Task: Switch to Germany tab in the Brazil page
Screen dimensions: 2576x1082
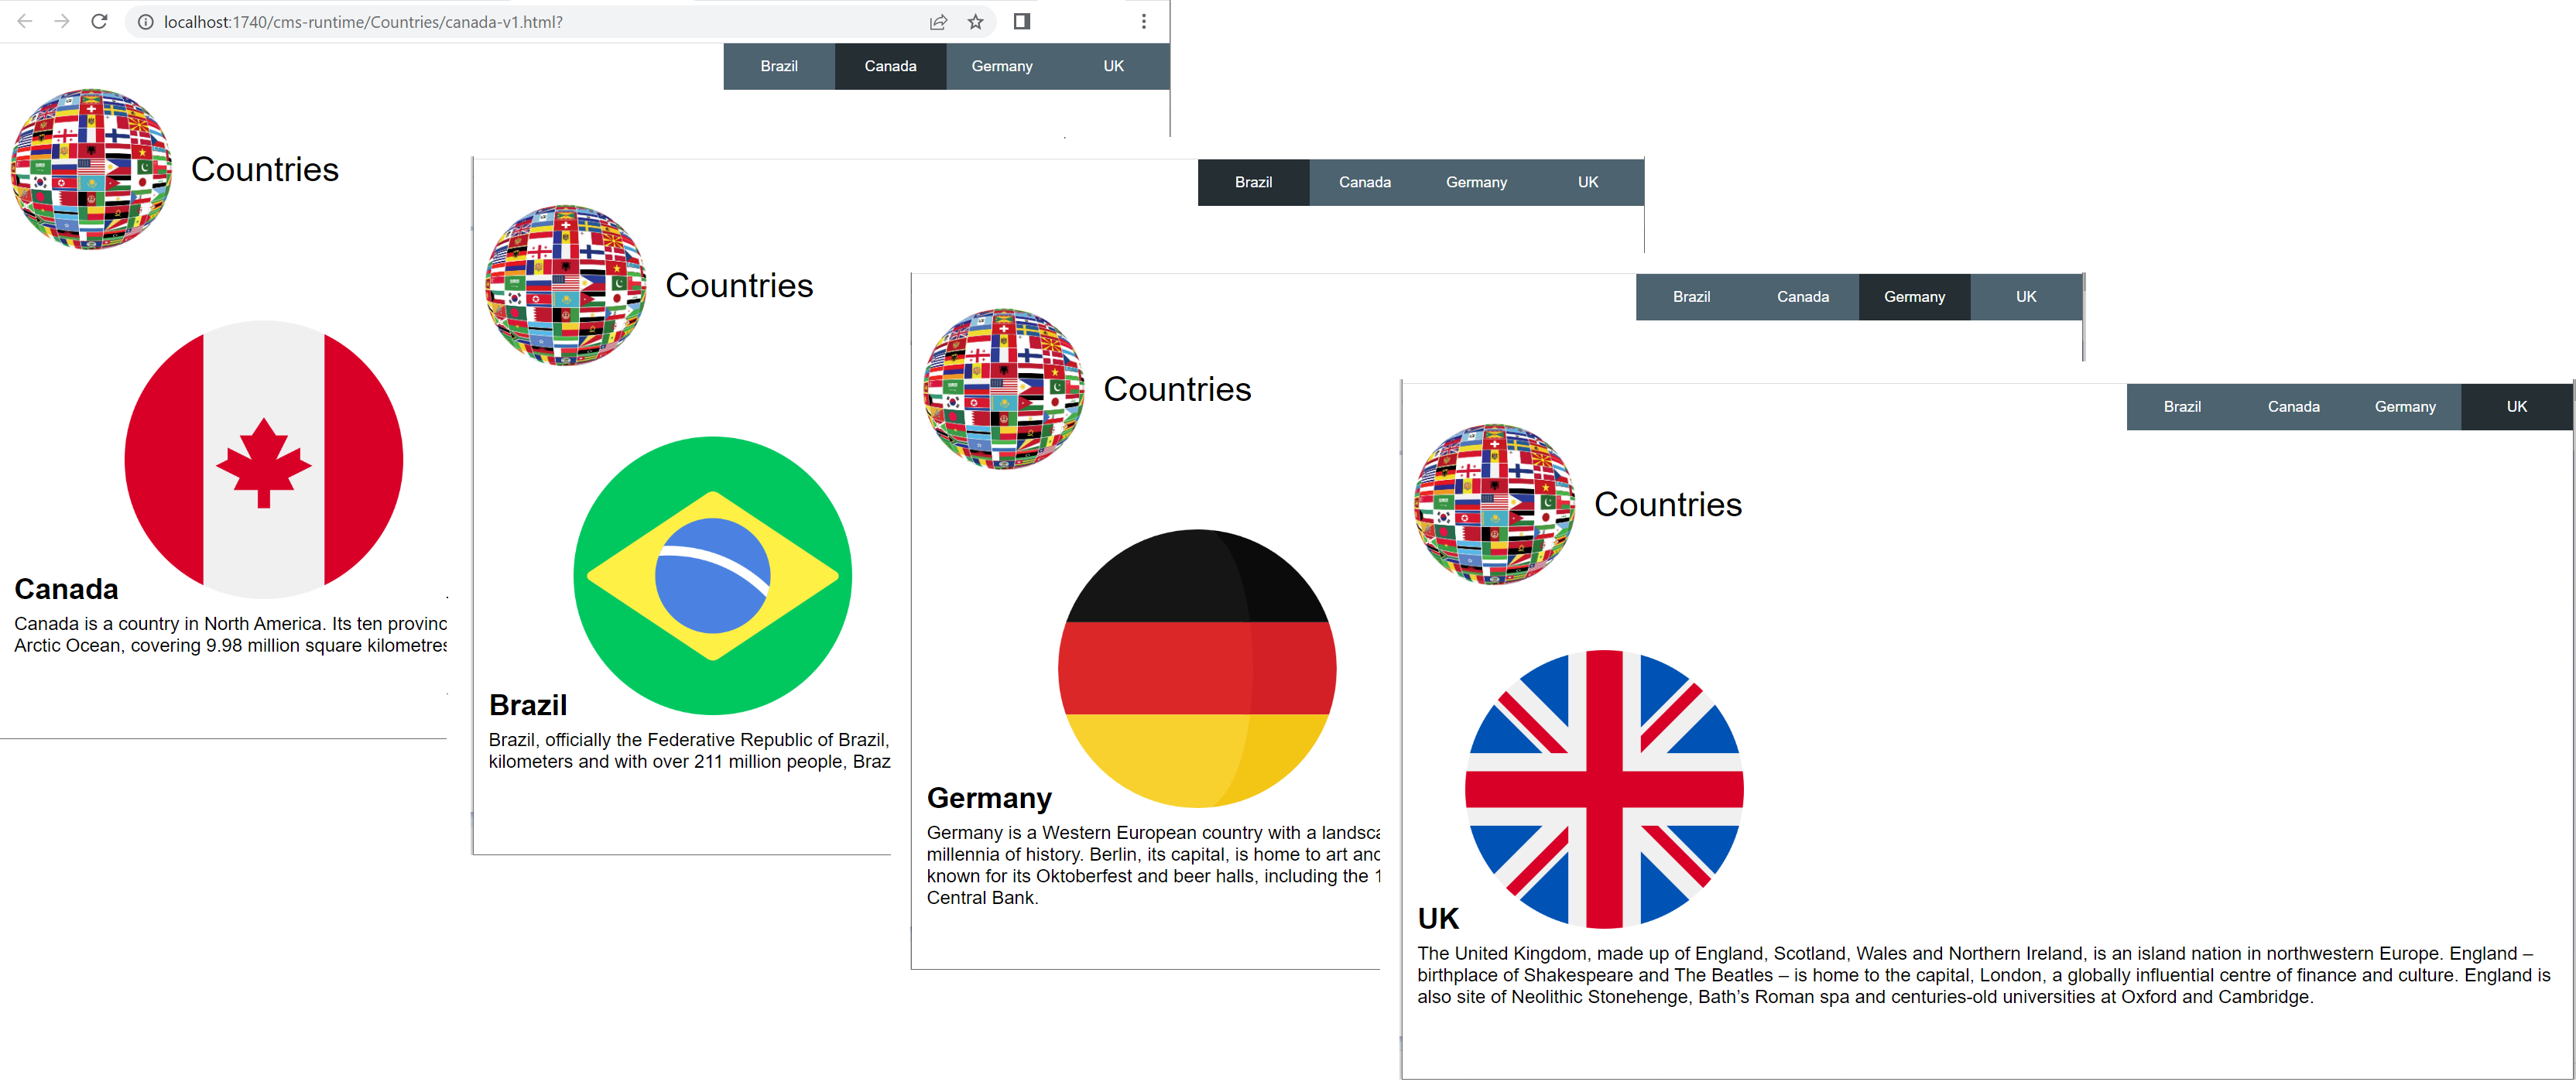Action: [x=1476, y=182]
